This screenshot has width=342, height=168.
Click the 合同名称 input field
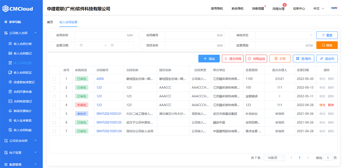tap(104, 35)
